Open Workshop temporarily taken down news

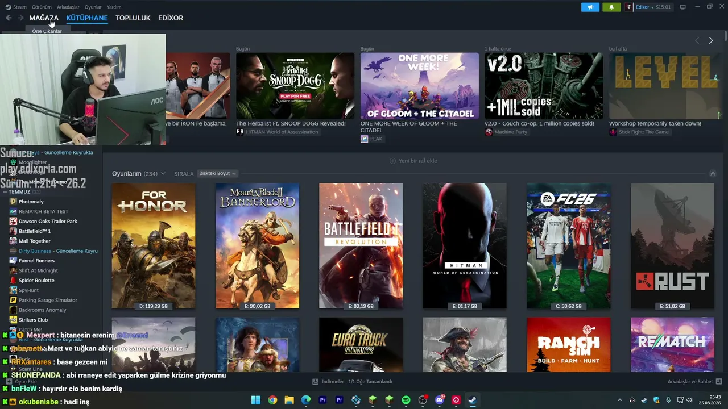point(655,123)
